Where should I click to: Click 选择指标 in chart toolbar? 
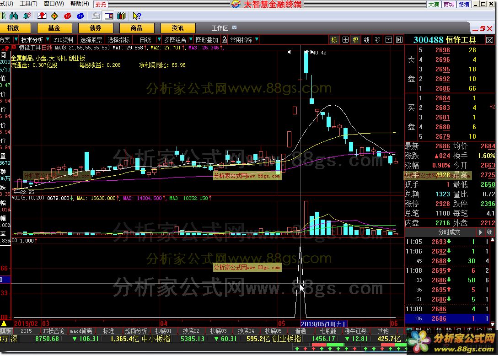119,40
